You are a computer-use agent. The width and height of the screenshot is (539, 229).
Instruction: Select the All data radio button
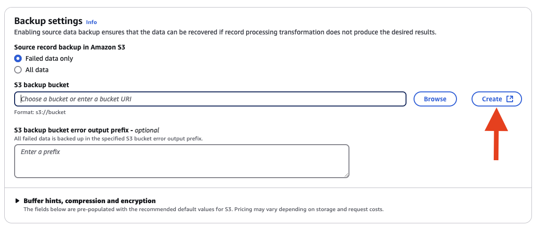tap(18, 70)
